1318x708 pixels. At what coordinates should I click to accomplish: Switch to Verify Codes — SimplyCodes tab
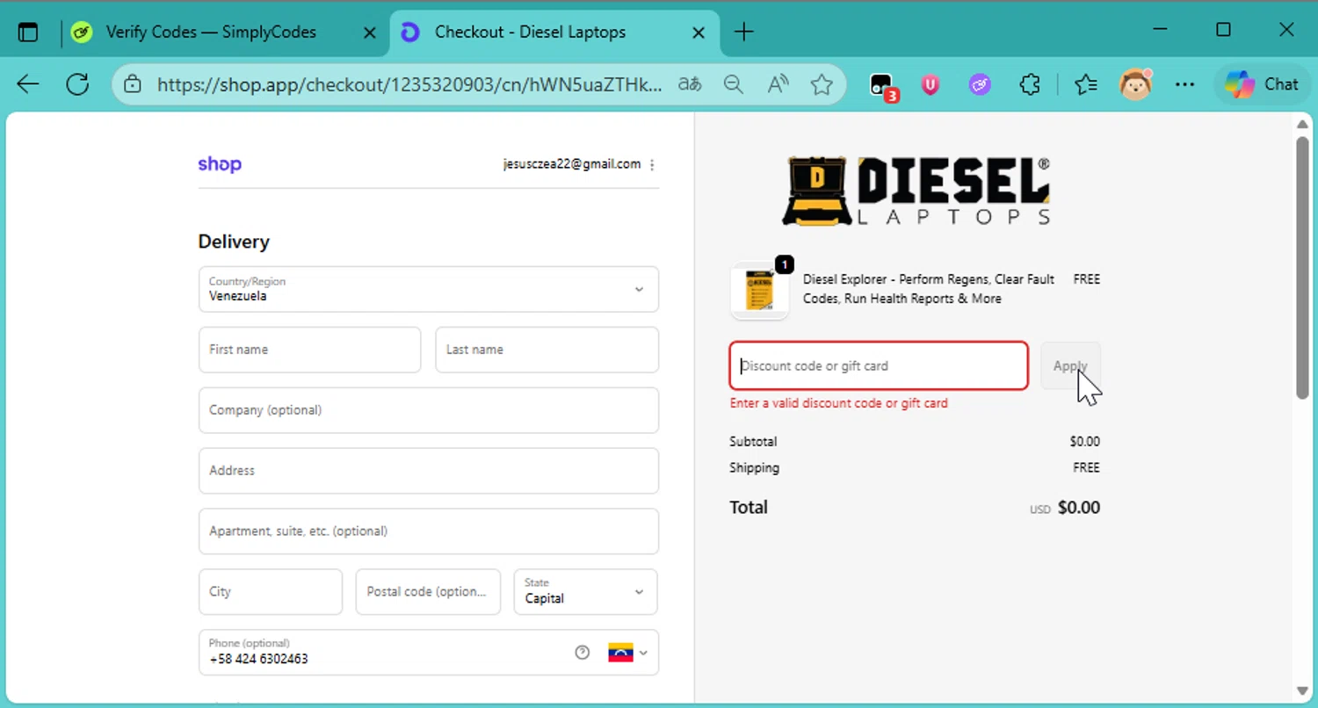211,33
